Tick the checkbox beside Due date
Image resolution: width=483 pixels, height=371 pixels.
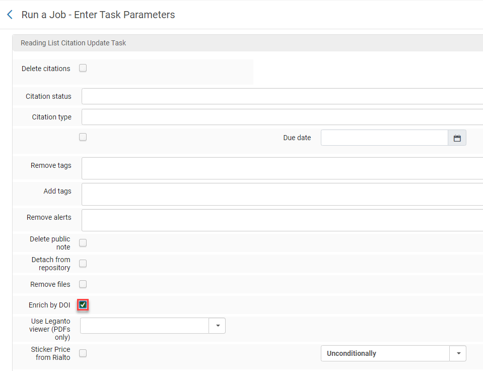(x=83, y=137)
